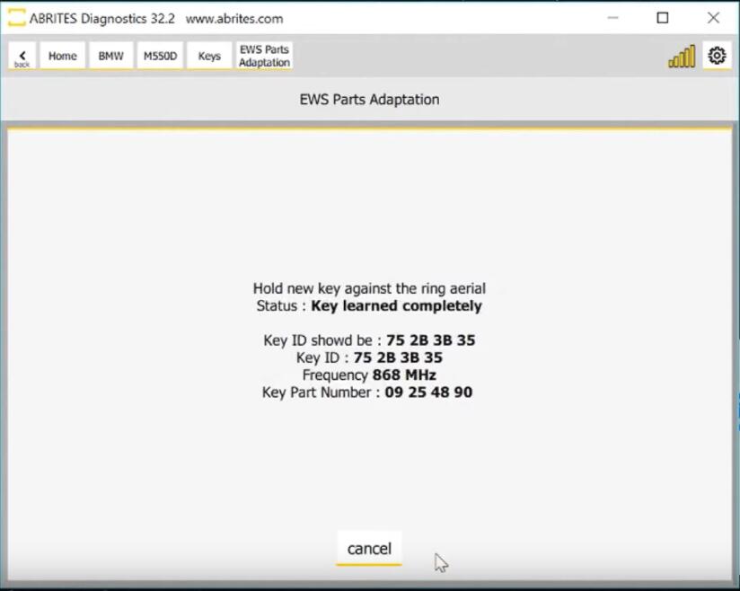Click the window title 'ABRITES Diagnostics 32.2'

pyautogui.click(x=102, y=18)
